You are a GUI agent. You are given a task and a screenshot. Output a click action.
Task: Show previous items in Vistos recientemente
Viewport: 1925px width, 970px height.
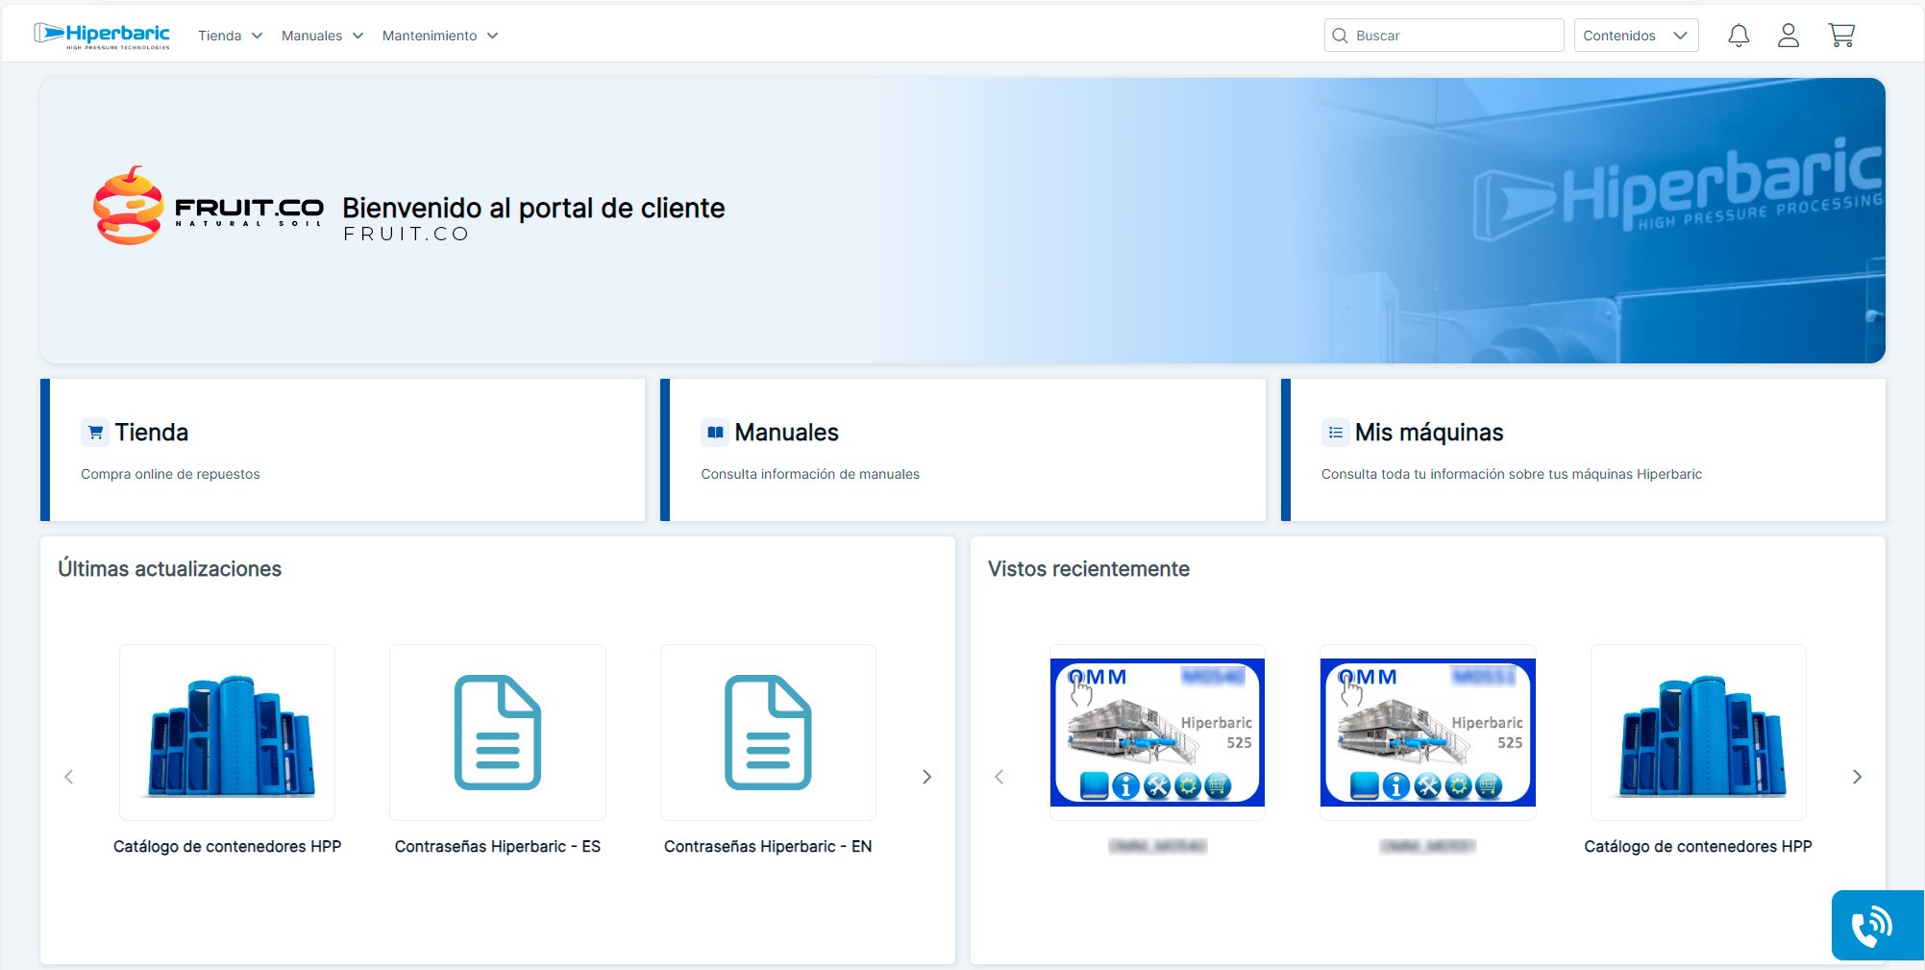[x=1000, y=777]
